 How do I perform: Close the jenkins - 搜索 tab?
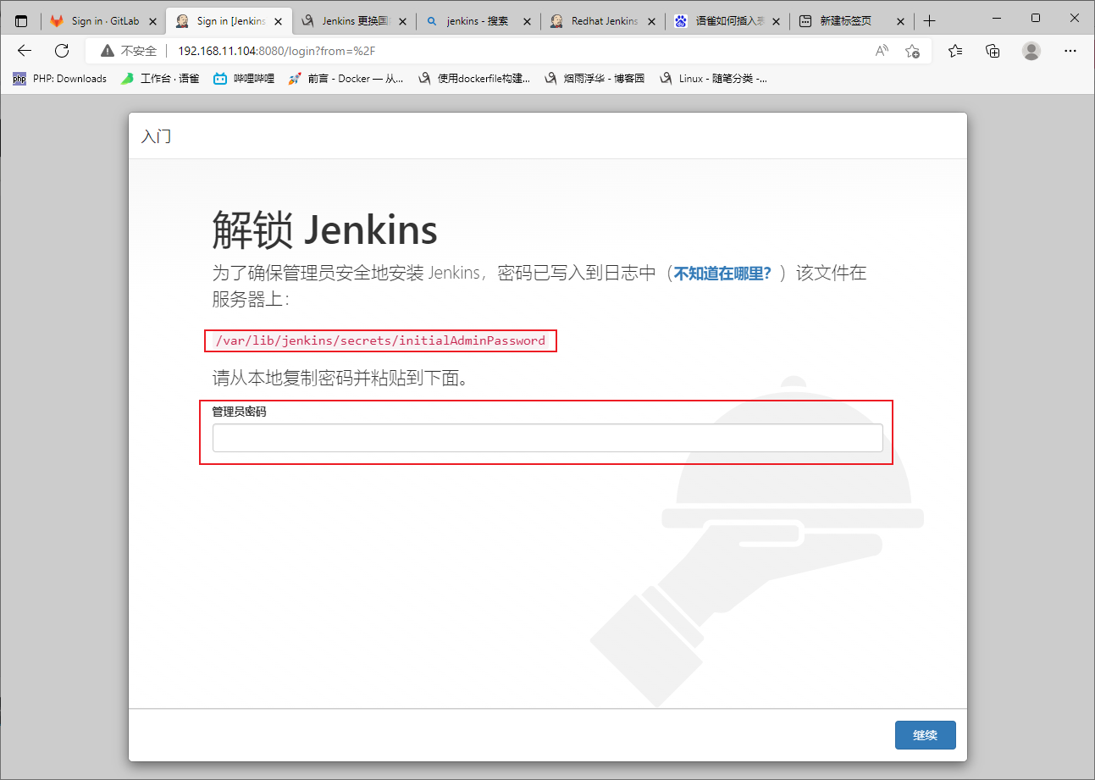click(x=528, y=21)
